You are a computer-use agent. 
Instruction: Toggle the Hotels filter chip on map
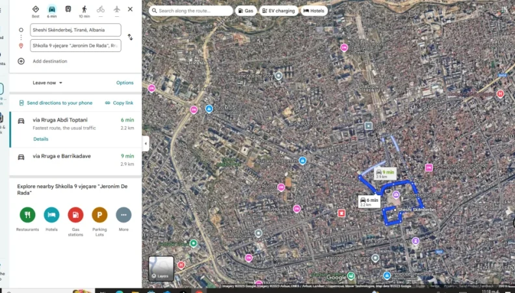pos(314,11)
